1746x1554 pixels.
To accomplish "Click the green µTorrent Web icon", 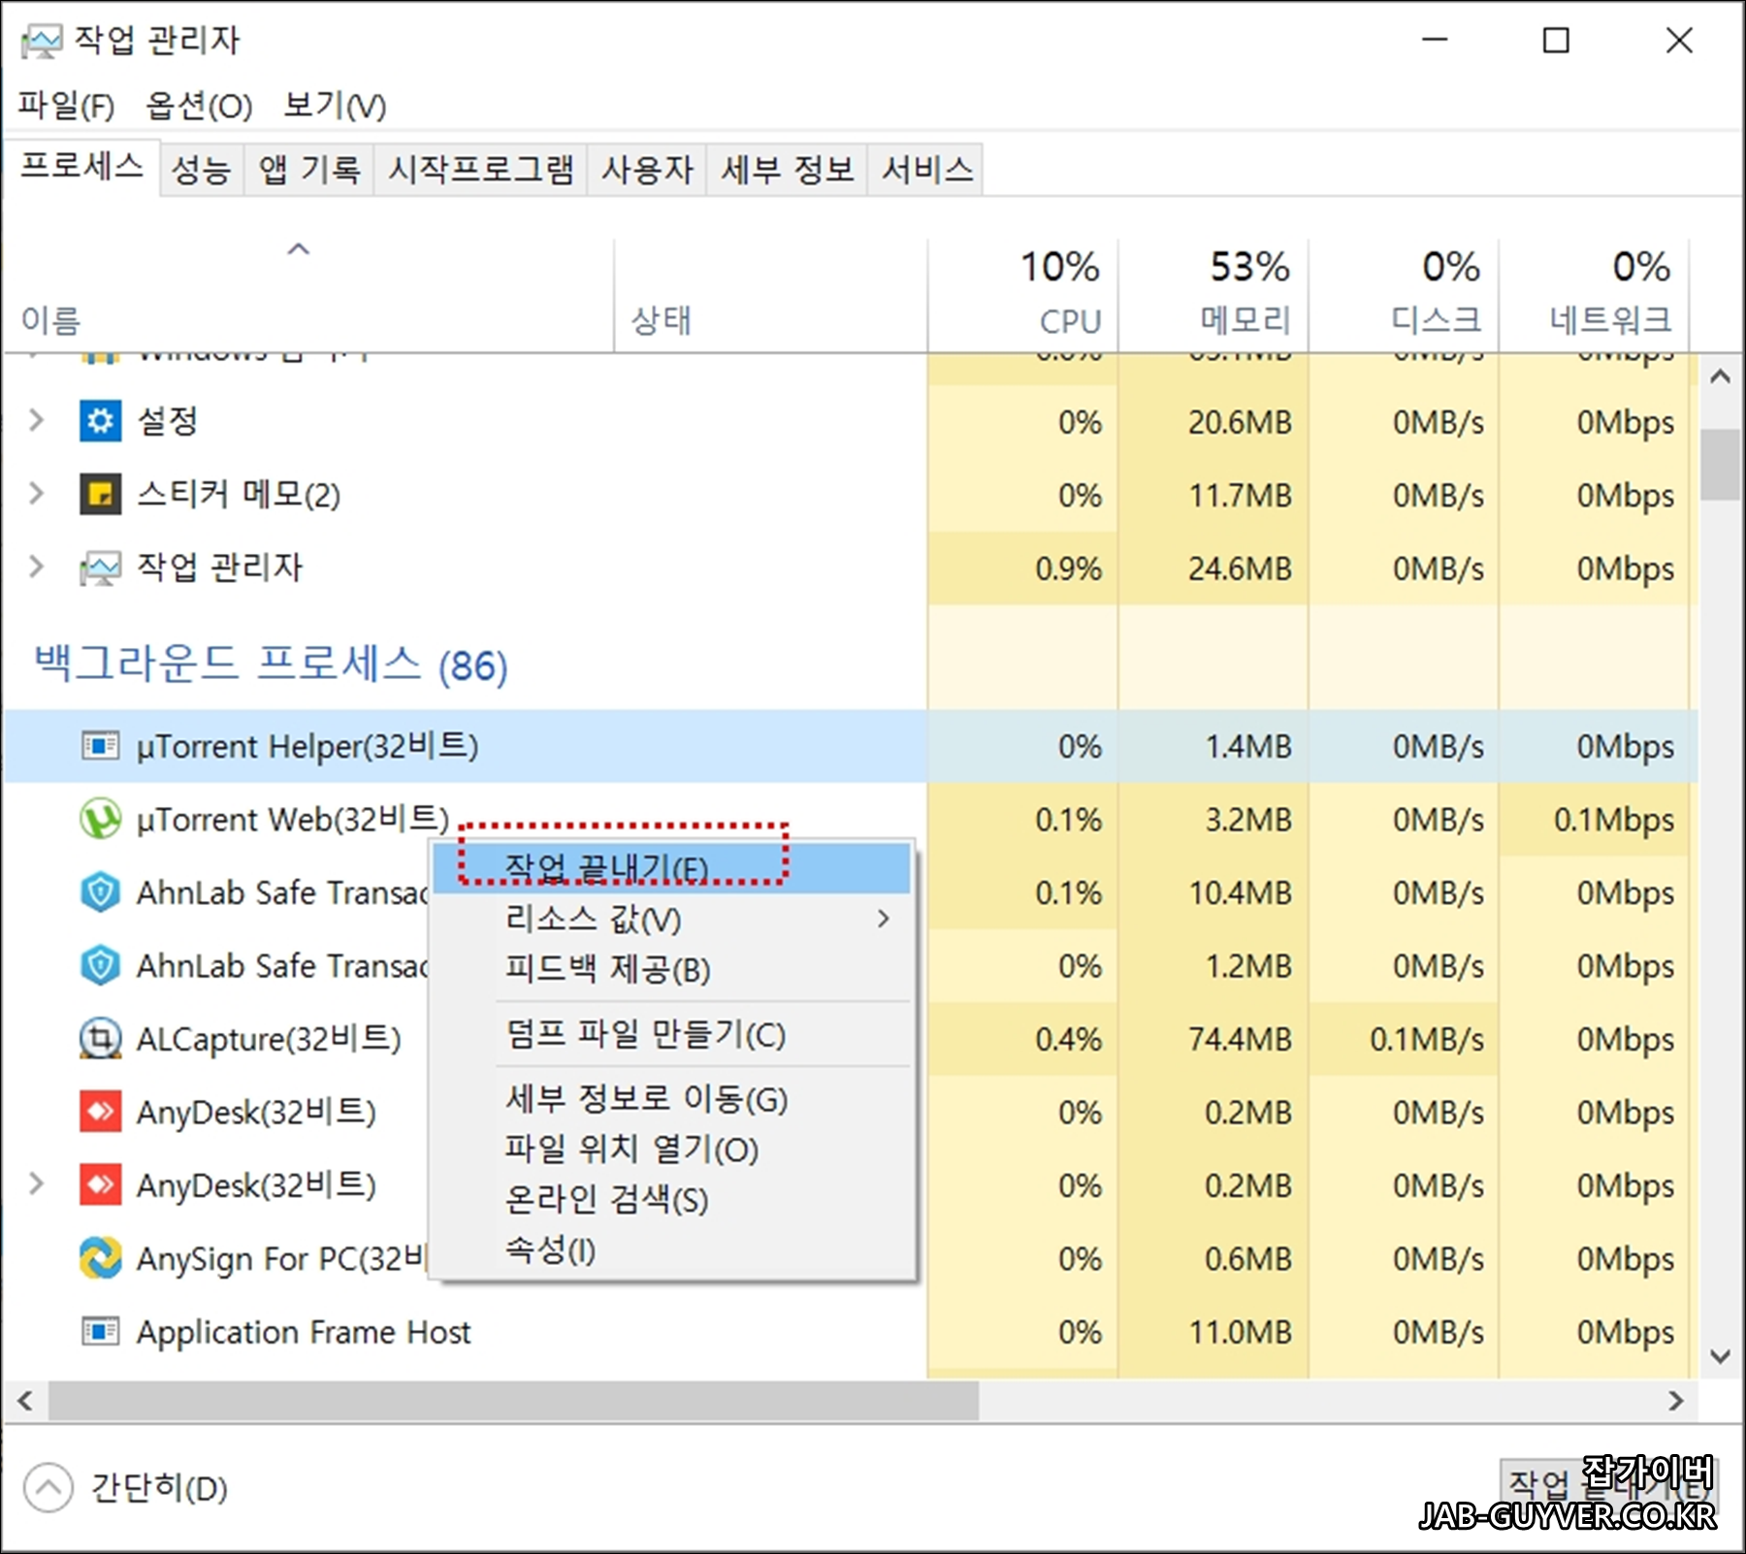I will click(100, 819).
